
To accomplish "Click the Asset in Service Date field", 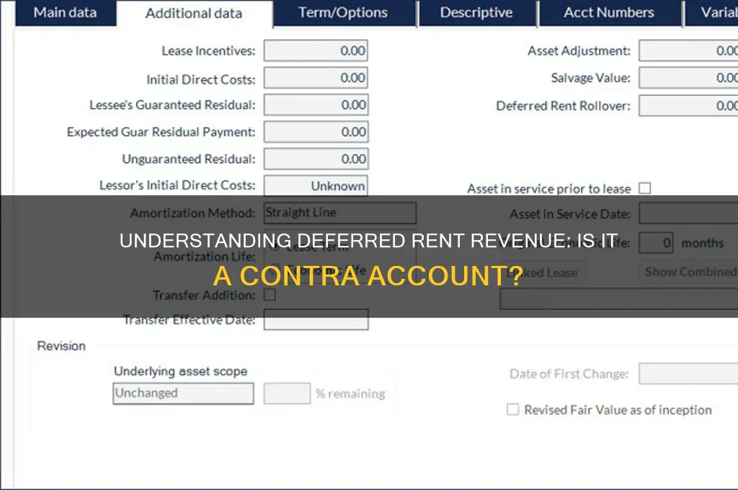I will point(688,213).
